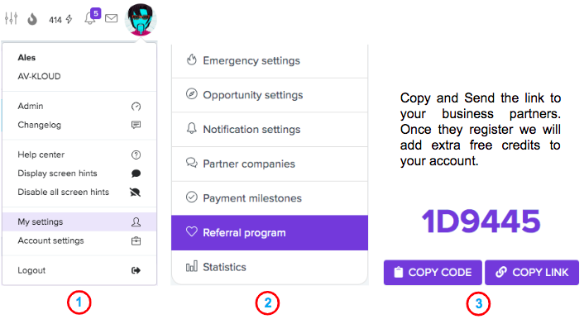Screen dimensions: 584x319
Task: Open notifications bell with badge 5
Action: (x=92, y=17)
